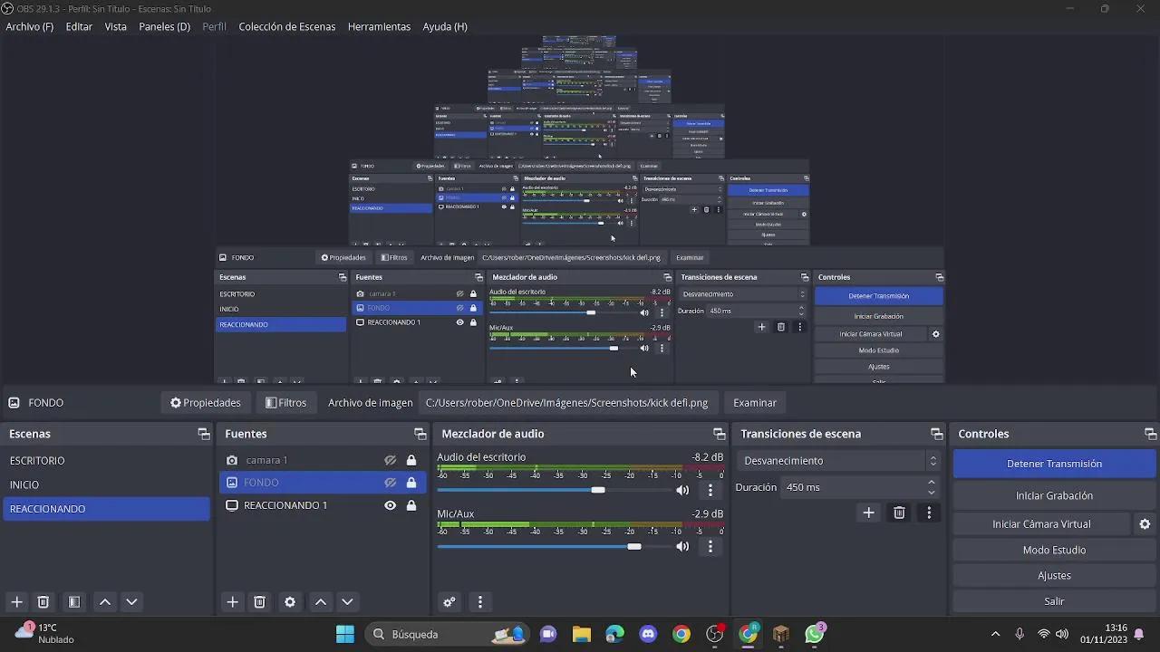1160x652 pixels.
Task: Open virtual camera settings gear
Action: point(1145,524)
